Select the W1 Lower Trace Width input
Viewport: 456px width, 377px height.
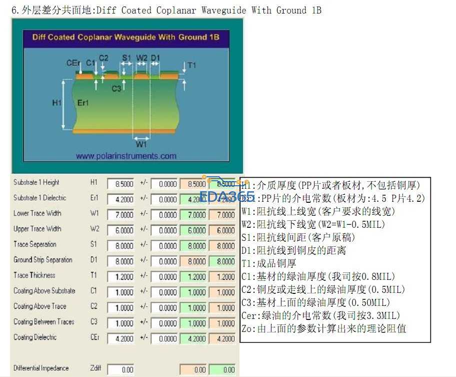tap(120, 215)
